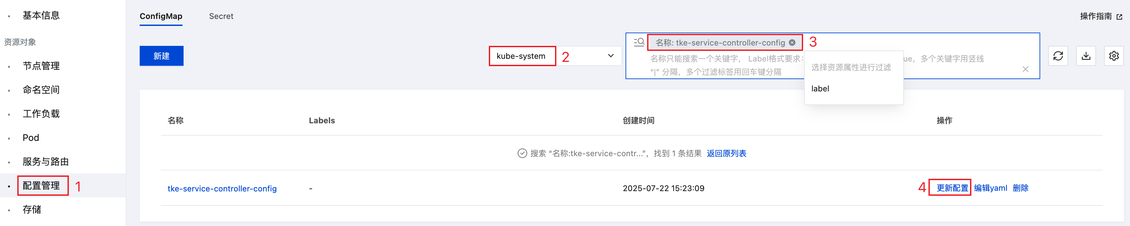Screen dimensions: 1130x226
Task: Open 服务与路由 in the sidebar
Action: 46,162
